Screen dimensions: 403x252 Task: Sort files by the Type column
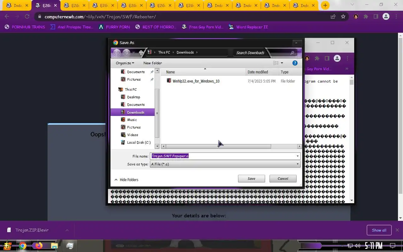coord(290,72)
